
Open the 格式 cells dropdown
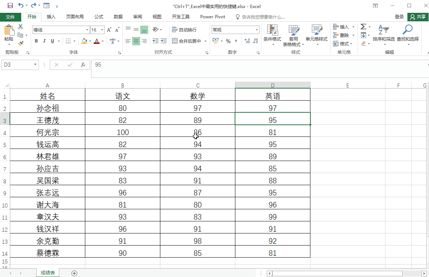point(343,44)
